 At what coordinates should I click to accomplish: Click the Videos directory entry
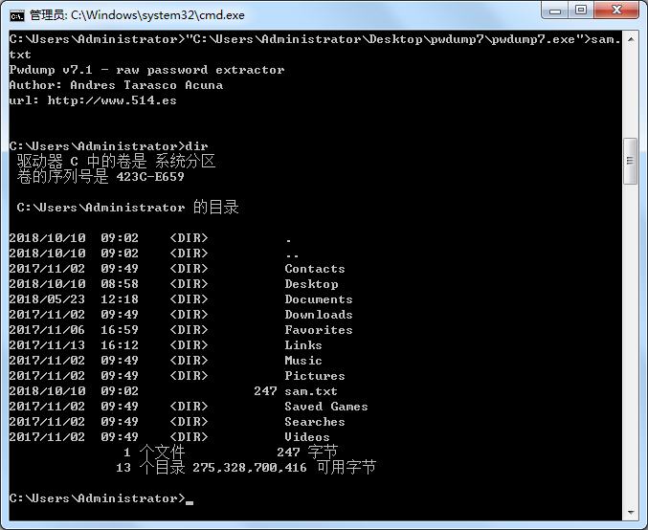click(307, 437)
